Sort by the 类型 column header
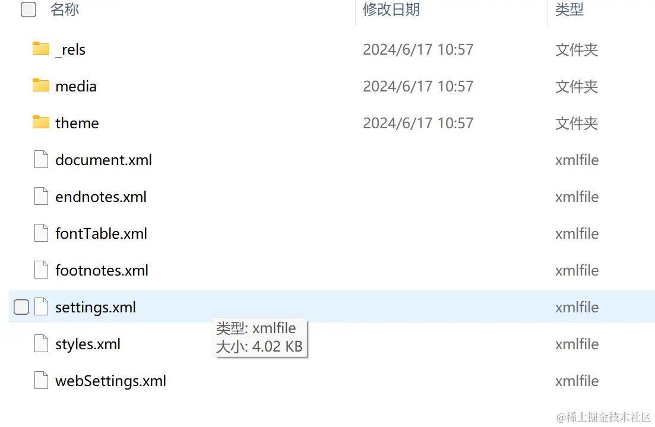Image resolution: width=655 pixels, height=427 pixels. pyautogui.click(x=569, y=9)
